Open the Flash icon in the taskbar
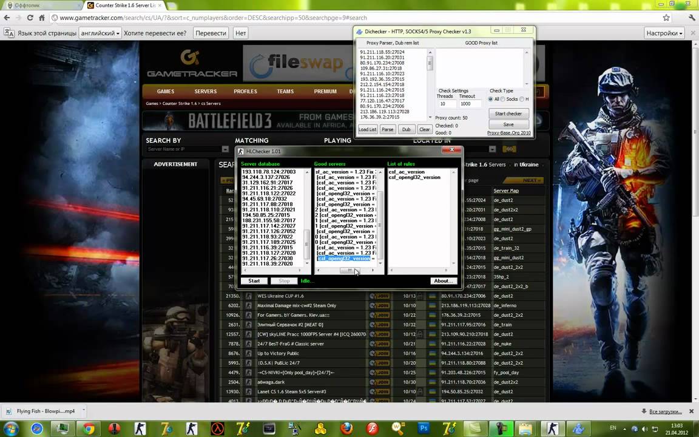699x437 pixels. click(372, 429)
